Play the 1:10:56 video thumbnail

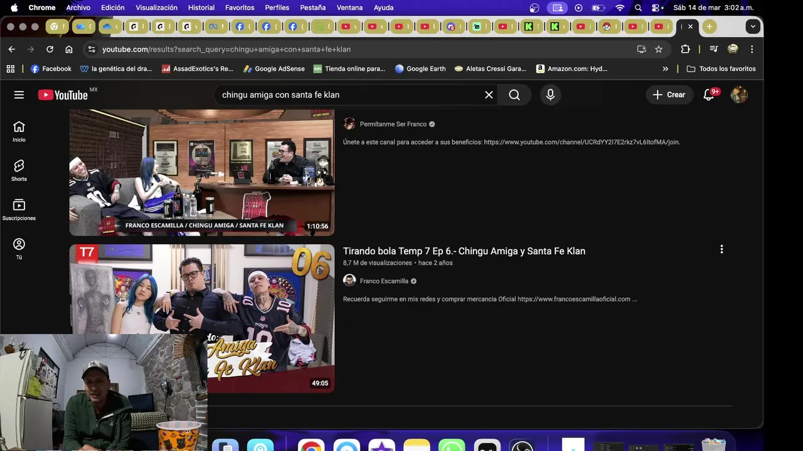tap(201, 172)
